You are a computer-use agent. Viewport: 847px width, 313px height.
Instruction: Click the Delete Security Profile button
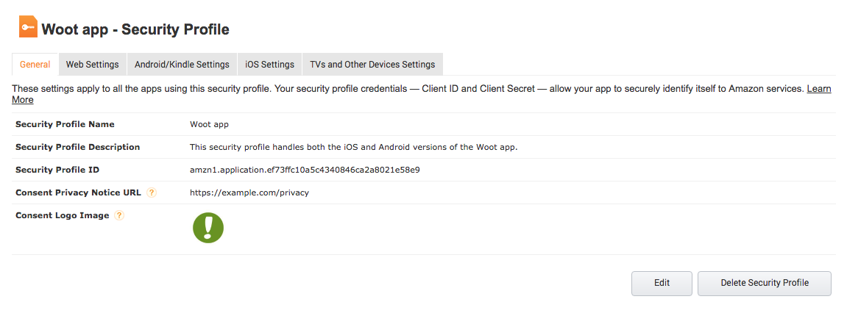coord(764,283)
